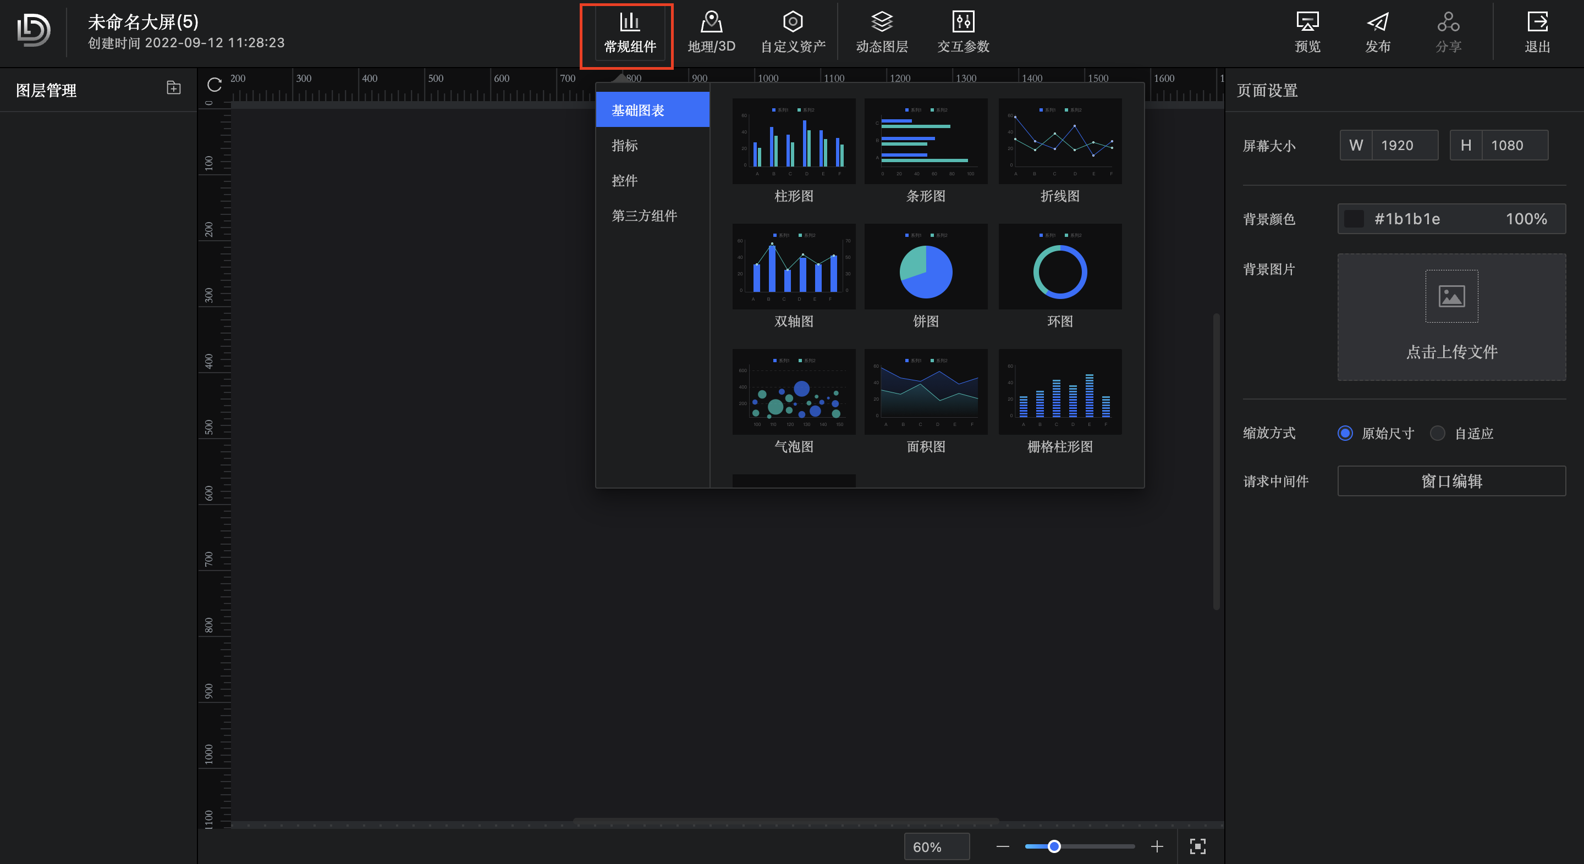Open 第三方组件 category
This screenshot has height=864, width=1584.
pyautogui.click(x=644, y=215)
